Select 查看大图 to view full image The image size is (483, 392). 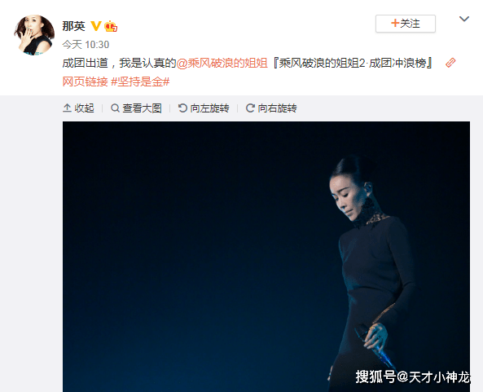(x=136, y=108)
